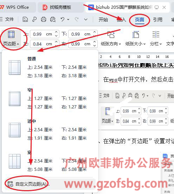The height and width of the screenshot is (194, 174).
Task: Click the Redo arrow icon
Action: tap(77, 19)
